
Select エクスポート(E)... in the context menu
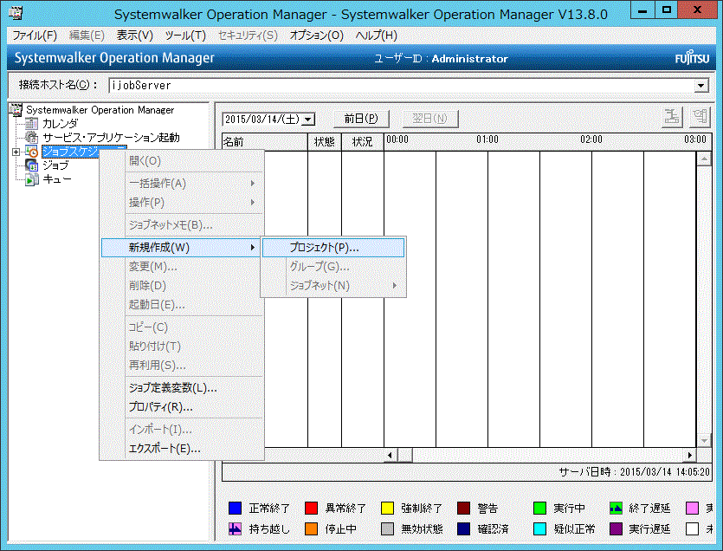click(182, 448)
